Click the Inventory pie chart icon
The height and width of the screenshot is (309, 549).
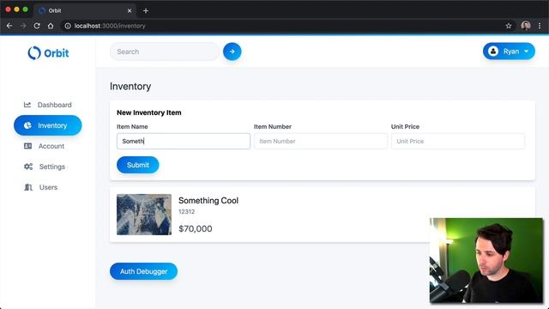tap(27, 125)
